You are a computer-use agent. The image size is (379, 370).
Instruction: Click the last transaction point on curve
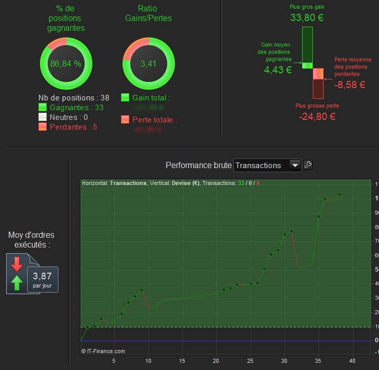point(339,194)
